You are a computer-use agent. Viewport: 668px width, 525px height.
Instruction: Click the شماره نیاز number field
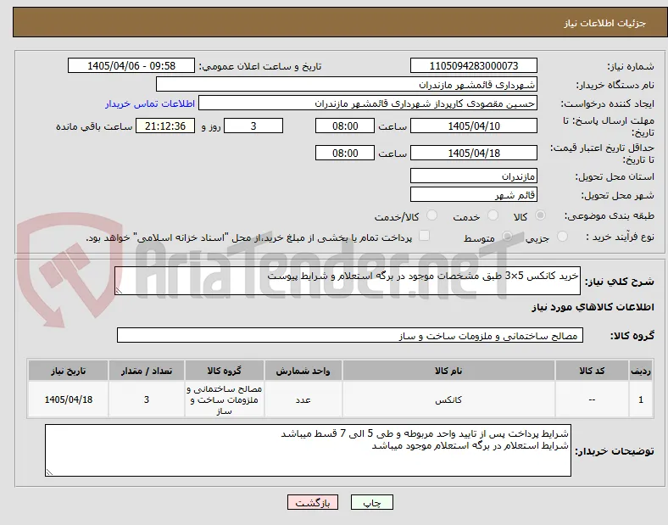coord(474,65)
